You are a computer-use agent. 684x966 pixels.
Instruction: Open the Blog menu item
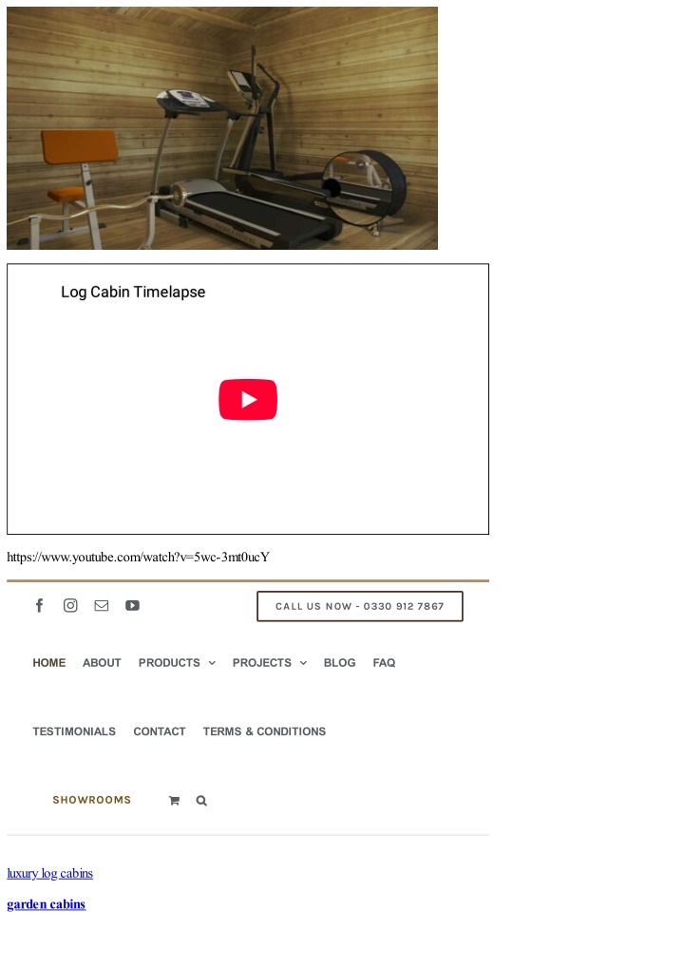tap(339, 663)
